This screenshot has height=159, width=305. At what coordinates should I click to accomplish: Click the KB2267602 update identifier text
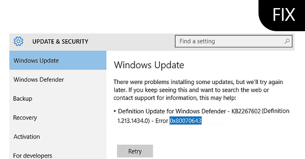tap(246, 111)
